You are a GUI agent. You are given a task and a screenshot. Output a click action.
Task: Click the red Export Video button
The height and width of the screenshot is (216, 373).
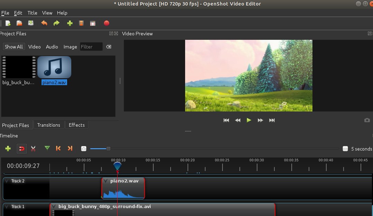(106, 23)
